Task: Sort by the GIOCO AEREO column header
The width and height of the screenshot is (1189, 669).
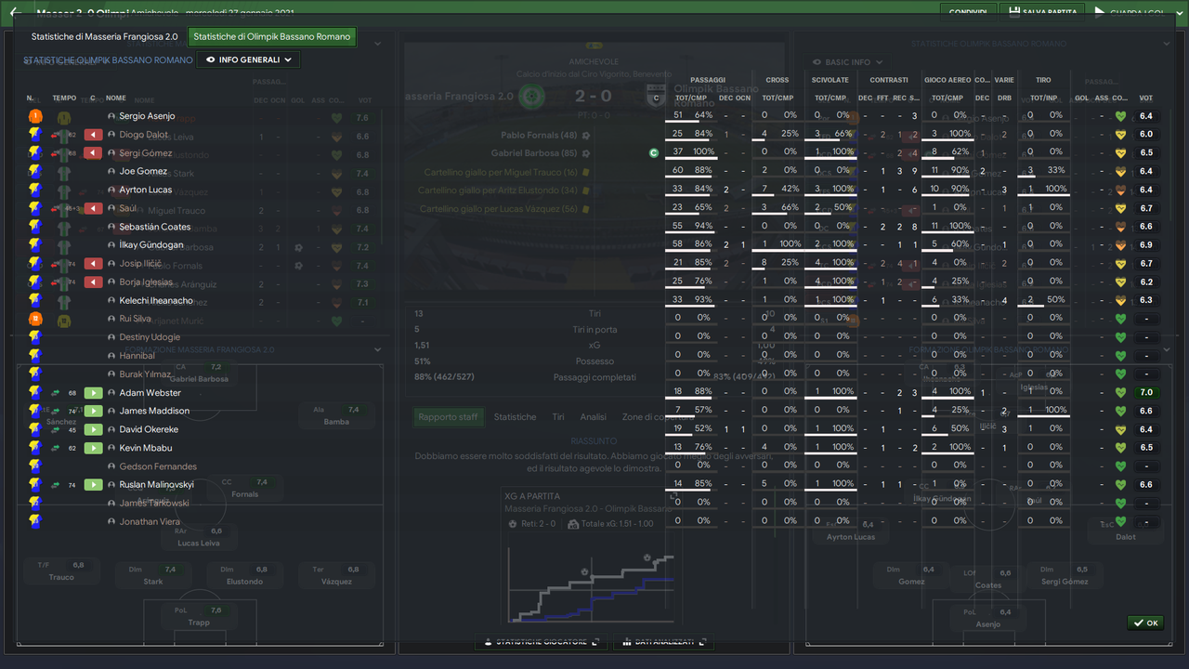Action: tap(947, 80)
